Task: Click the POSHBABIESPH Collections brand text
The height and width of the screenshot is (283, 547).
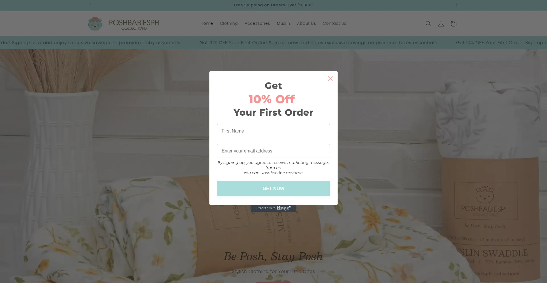Action: 134,24
